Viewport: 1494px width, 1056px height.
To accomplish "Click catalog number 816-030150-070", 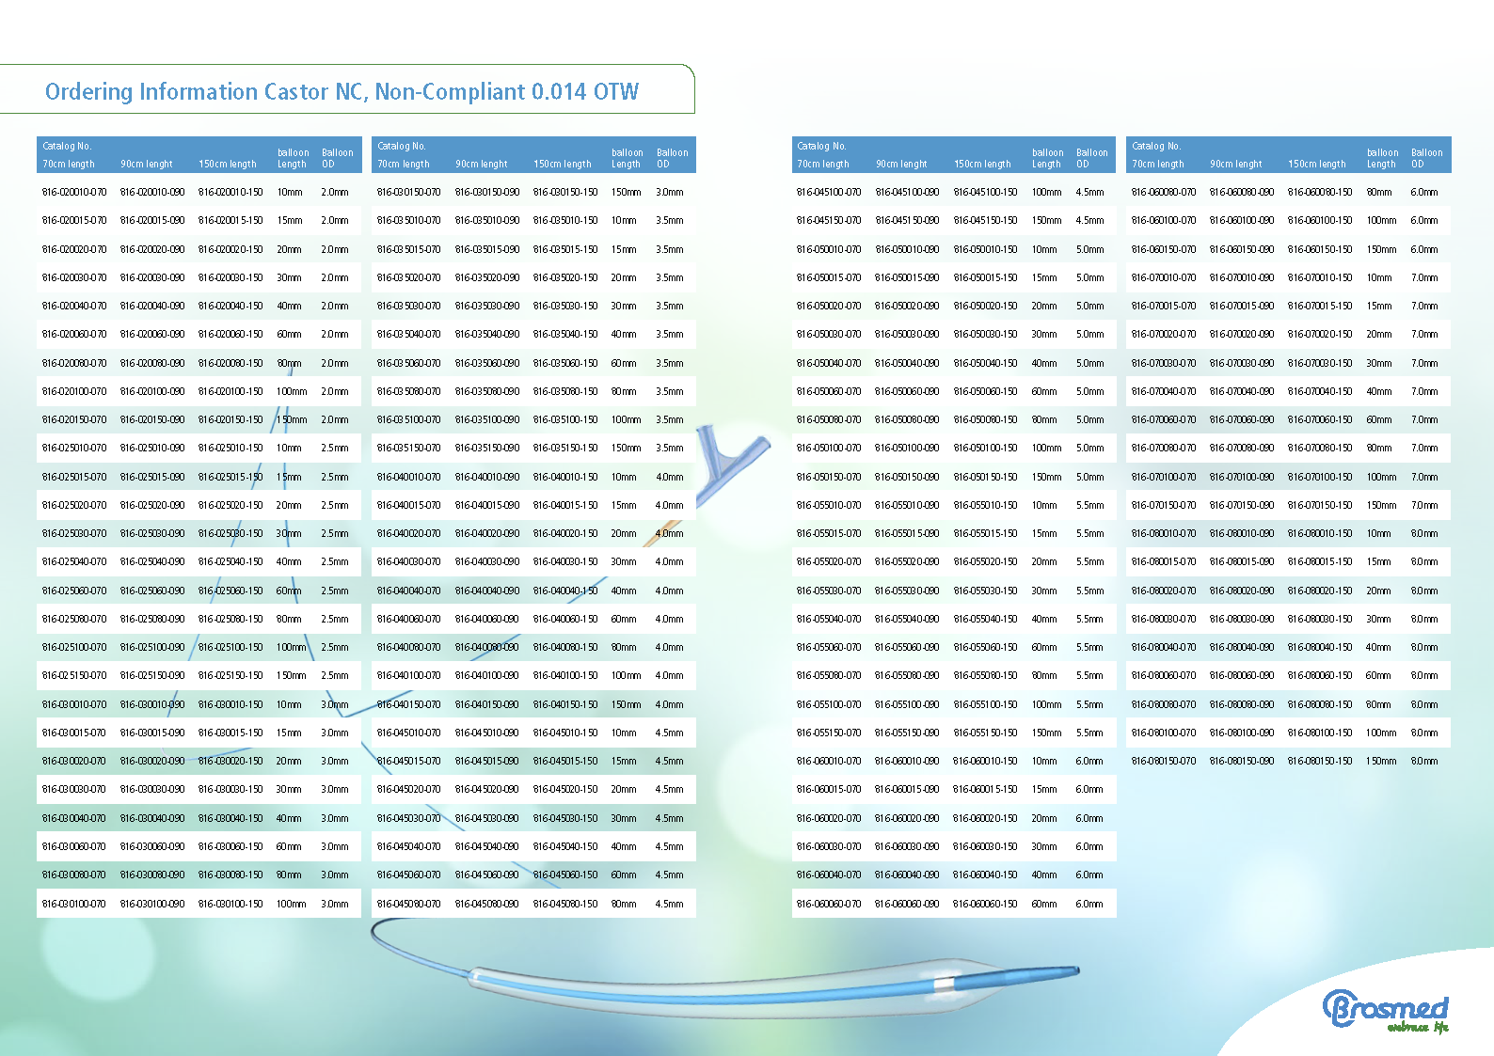I will (x=408, y=192).
